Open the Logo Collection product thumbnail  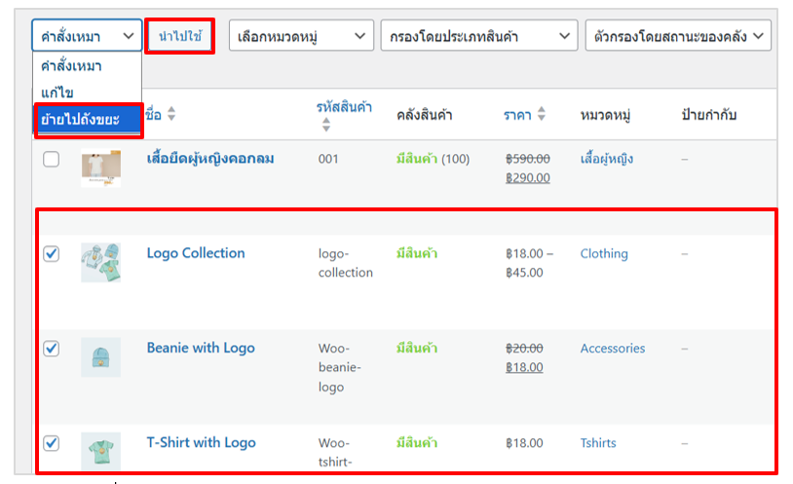point(100,263)
